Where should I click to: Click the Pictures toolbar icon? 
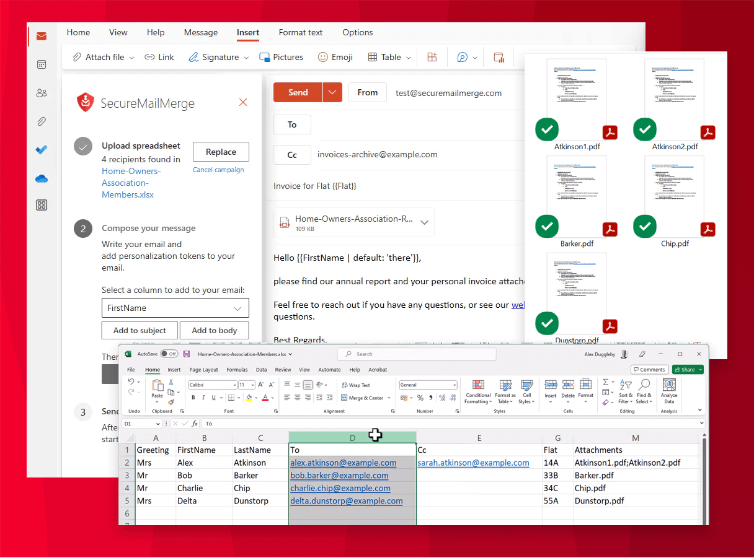(281, 57)
